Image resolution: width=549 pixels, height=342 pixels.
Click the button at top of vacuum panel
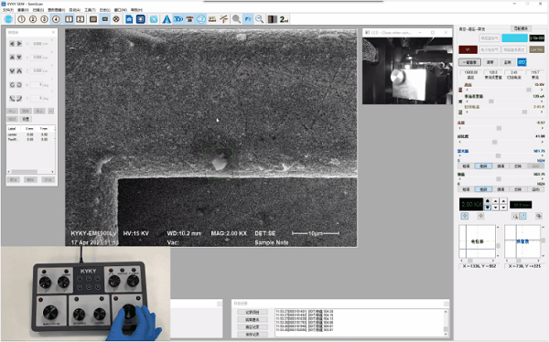tap(521, 28)
